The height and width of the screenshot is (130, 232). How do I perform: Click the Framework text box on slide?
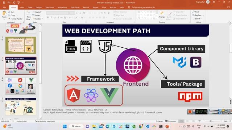100,79
